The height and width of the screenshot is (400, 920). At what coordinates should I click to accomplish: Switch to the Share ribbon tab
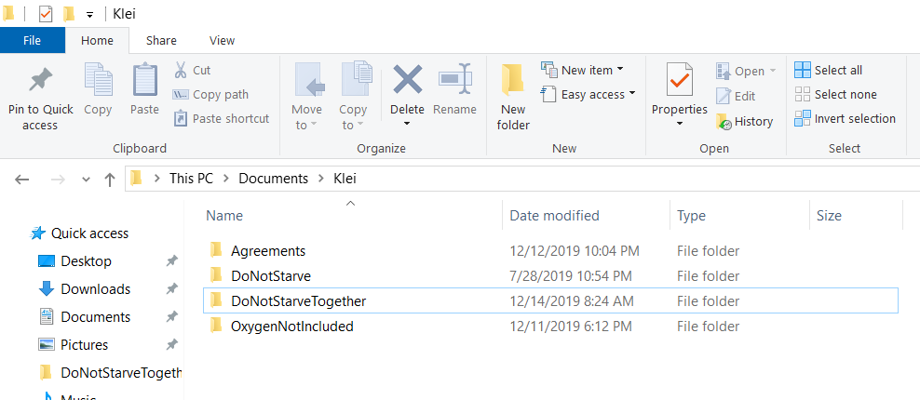pyautogui.click(x=161, y=40)
